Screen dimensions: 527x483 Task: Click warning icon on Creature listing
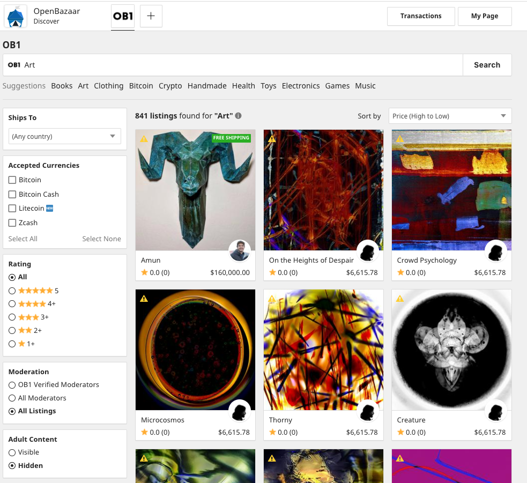pyautogui.click(x=400, y=299)
